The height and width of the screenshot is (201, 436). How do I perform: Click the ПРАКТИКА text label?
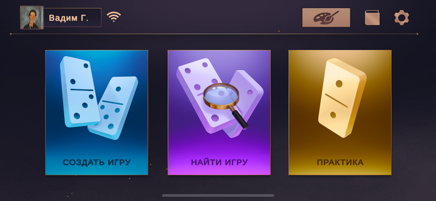[340, 162]
